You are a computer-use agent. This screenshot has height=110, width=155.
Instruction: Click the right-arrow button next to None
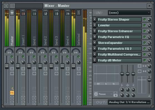(x=116, y=95)
